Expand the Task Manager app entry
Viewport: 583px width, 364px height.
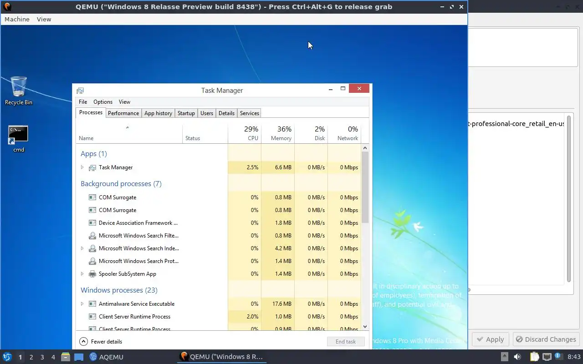pyautogui.click(x=82, y=167)
